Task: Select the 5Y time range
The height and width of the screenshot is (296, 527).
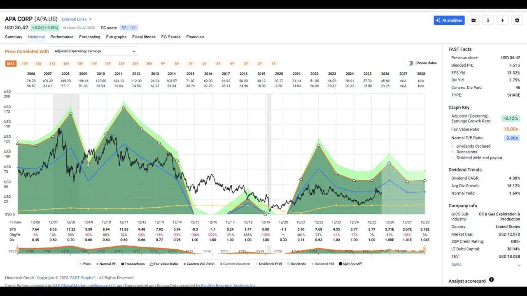Action: 218,64
